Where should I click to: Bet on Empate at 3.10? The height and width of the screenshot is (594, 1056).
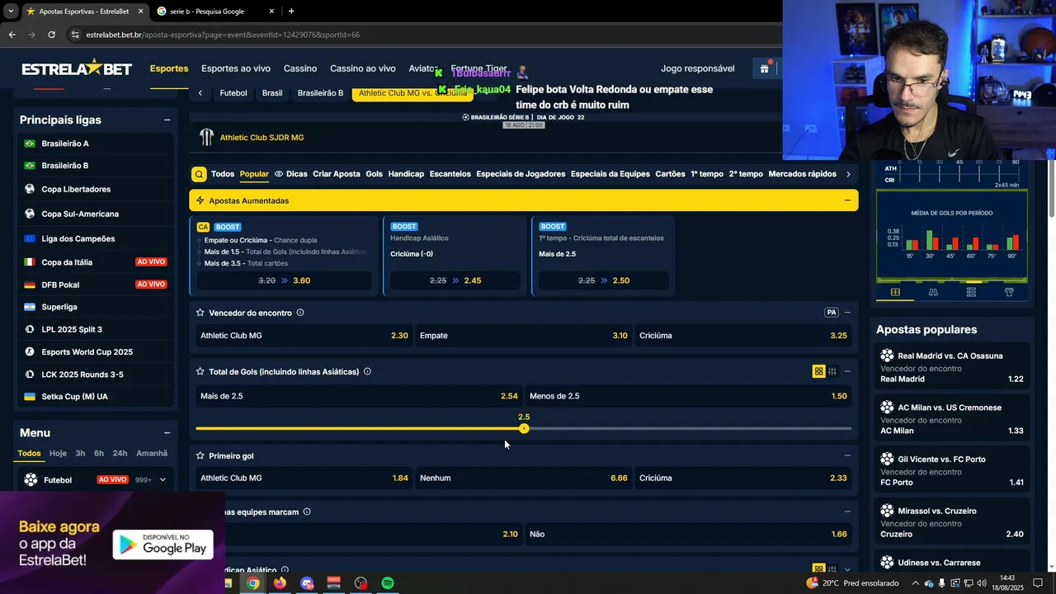[524, 336]
